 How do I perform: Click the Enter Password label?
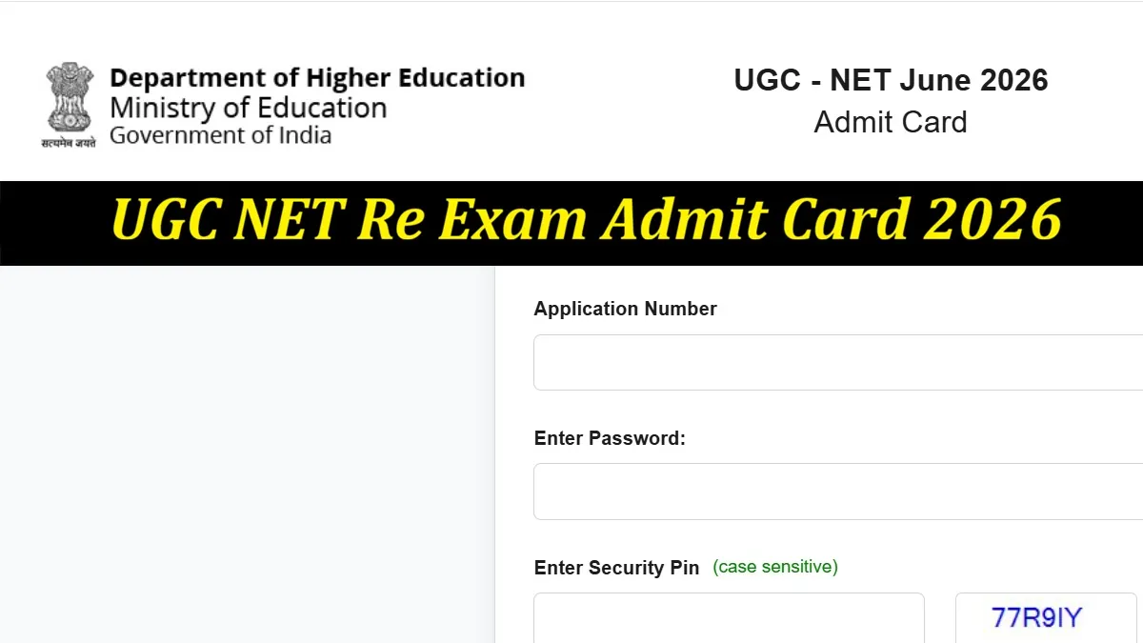[610, 438]
